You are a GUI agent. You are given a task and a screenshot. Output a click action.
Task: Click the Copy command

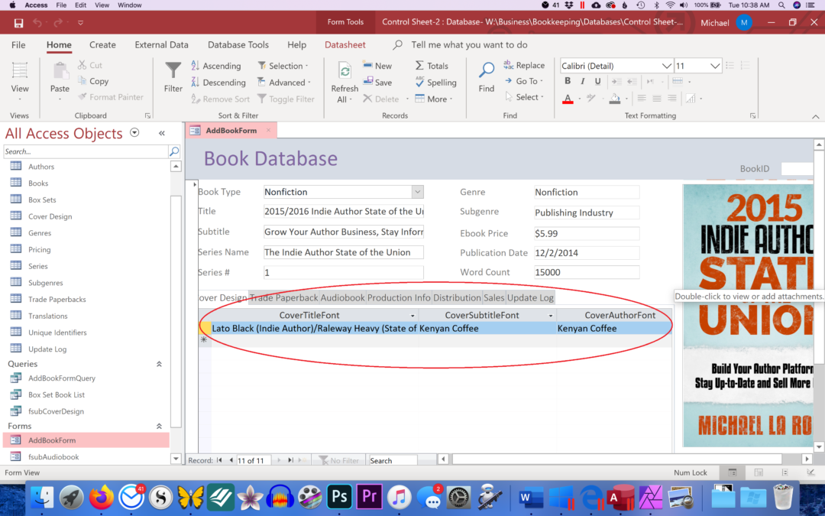93,81
